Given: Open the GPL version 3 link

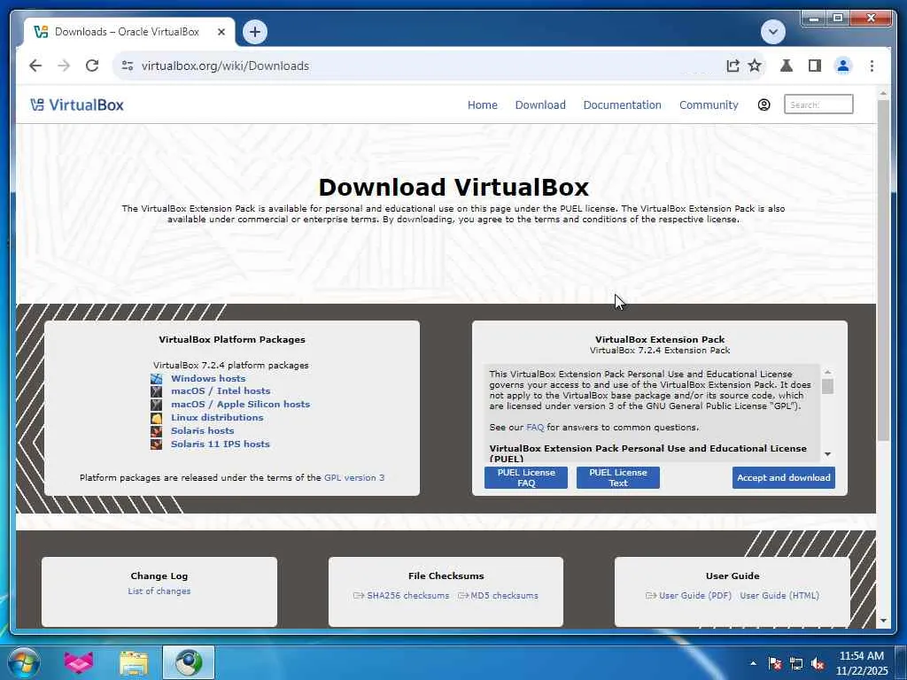Looking at the screenshot, I should (354, 477).
